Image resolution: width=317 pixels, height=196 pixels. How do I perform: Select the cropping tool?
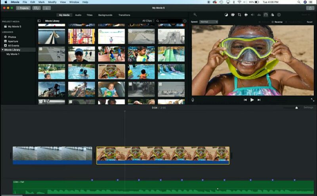coord(239,15)
